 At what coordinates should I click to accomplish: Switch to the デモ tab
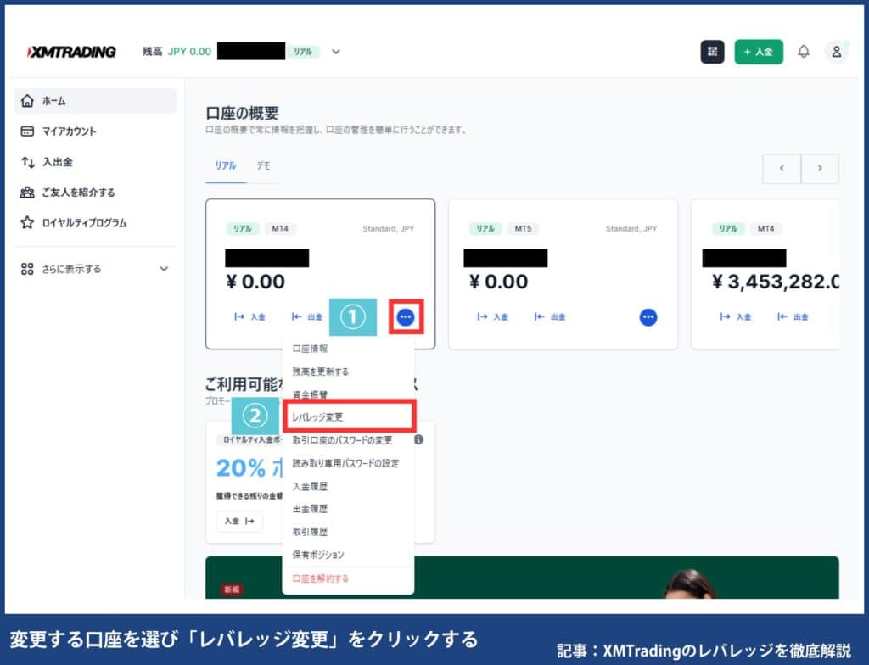(x=263, y=166)
